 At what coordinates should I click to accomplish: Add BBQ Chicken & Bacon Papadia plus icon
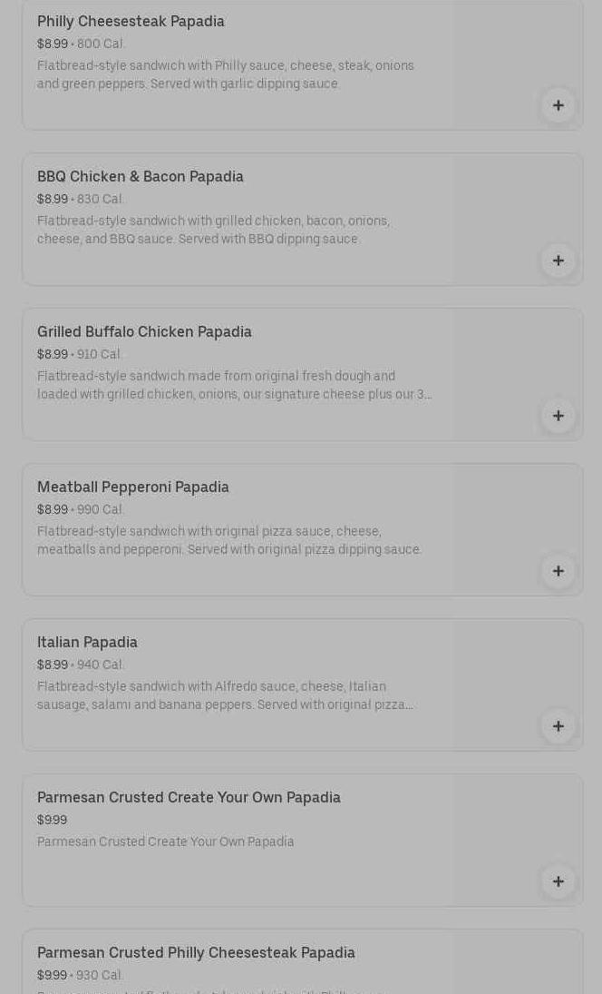pyautogui.click(x=558, y=261)
